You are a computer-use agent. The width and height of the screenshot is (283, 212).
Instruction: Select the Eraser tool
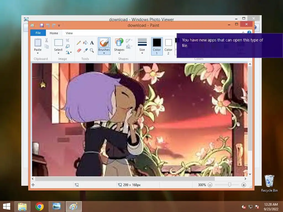[79, 51]
